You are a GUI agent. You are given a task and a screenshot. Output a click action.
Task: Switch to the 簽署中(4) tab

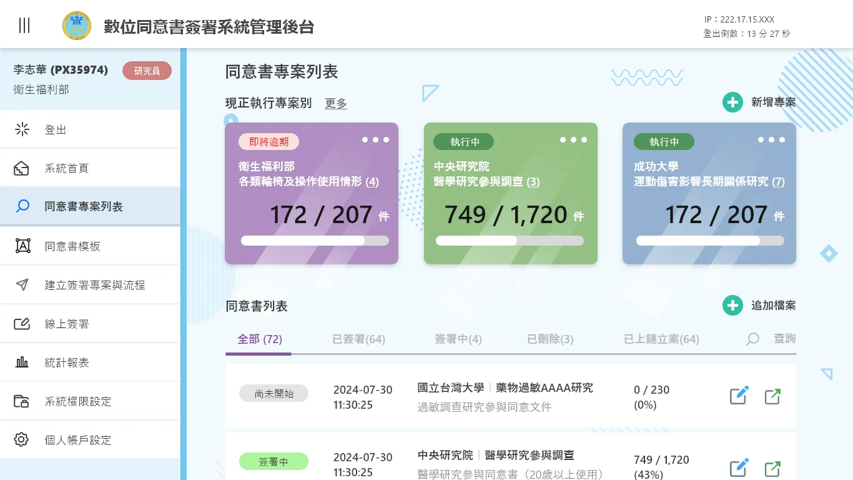tap(458, 339)
